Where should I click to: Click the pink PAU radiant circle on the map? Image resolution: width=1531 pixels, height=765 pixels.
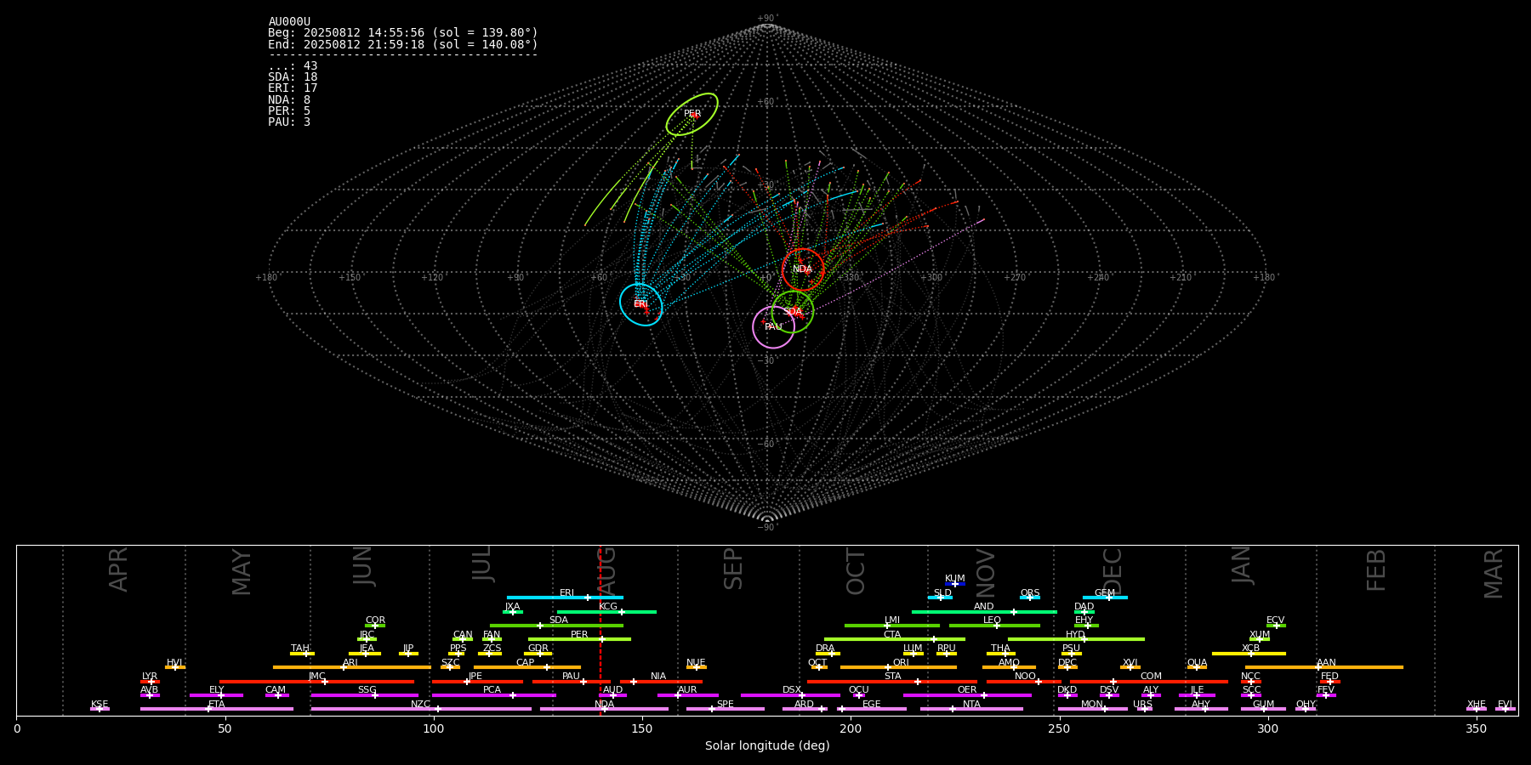pos(774,327)
